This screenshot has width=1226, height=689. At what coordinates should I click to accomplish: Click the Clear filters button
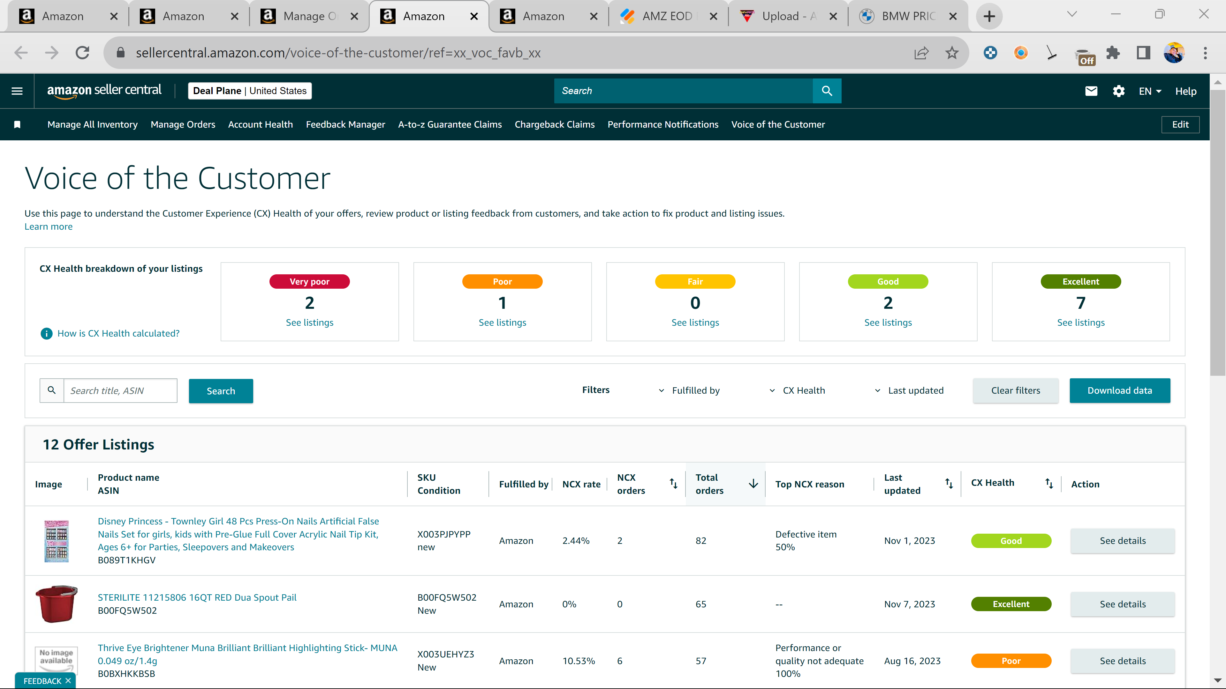[x=1016, y=390]
